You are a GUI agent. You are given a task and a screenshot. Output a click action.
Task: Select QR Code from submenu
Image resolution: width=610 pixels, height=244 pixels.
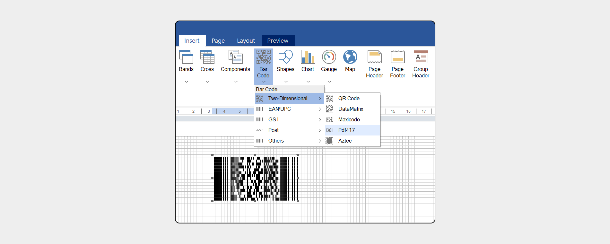[352, 98]
